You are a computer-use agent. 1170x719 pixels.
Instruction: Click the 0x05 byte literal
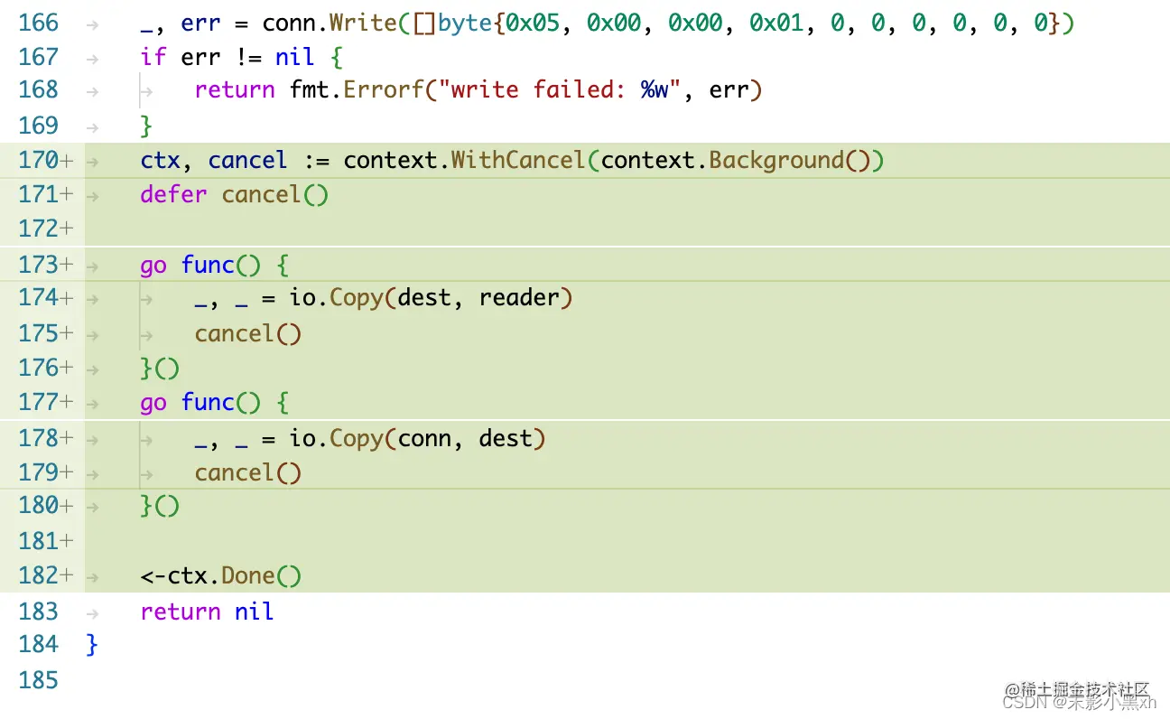(x=533, y=23)
